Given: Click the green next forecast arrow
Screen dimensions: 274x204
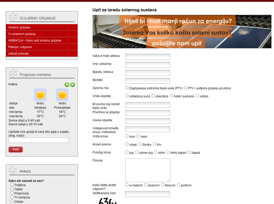Looking at the screenshot, I should pyautogui.click(x=72, y=85).
